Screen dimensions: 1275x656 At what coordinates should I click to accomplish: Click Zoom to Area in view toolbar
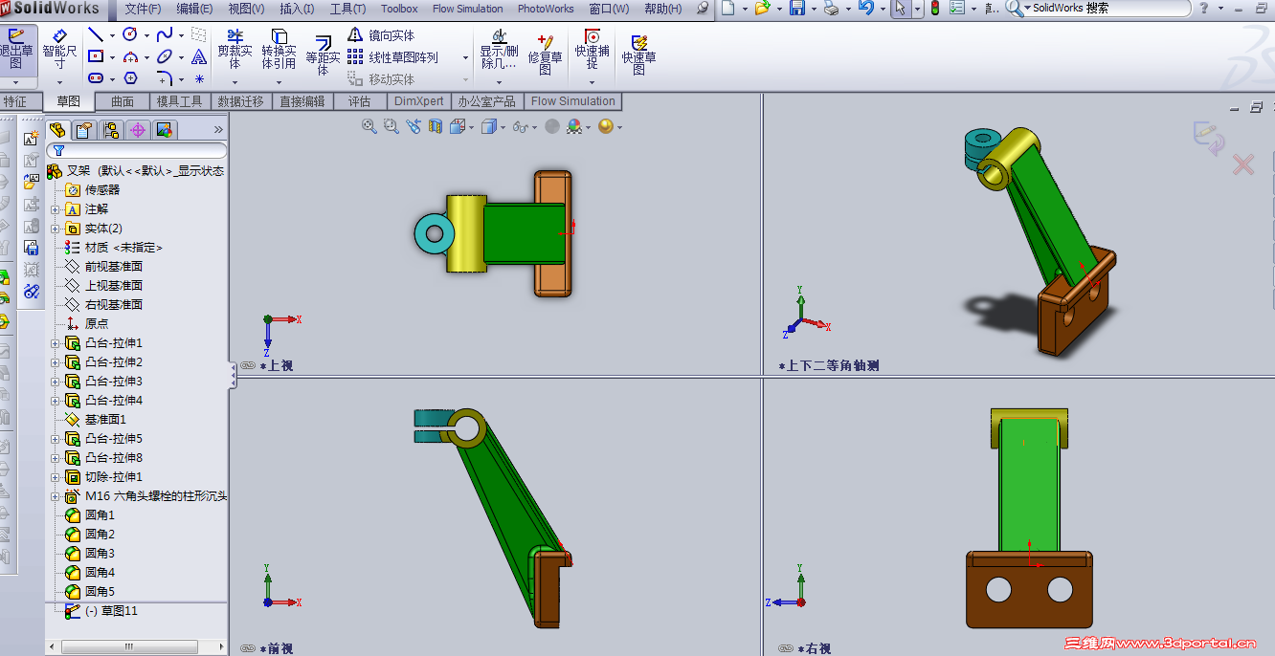click(391, 126)
